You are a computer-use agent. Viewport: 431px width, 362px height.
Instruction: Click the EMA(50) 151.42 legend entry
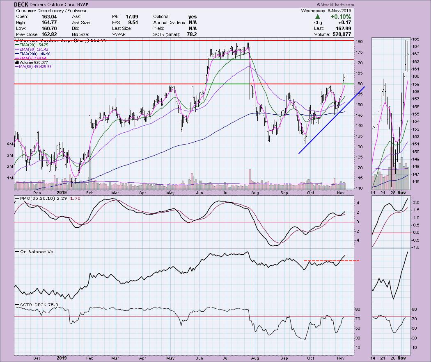pos(32,50)
